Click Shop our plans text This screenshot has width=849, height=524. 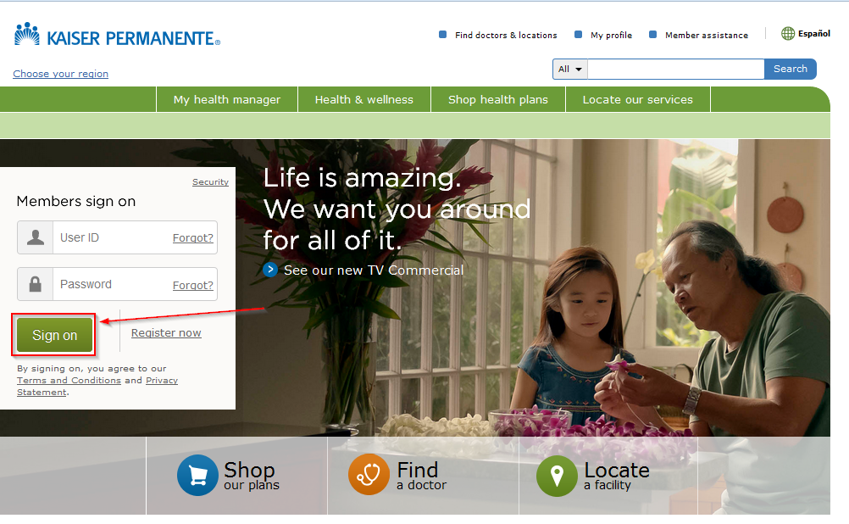252,475
